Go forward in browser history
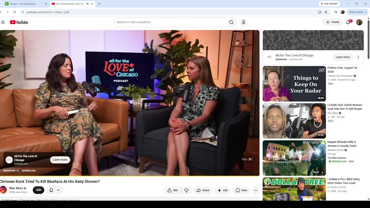The height and width of the screenshot is (208, 370). (x=7, y=12)
